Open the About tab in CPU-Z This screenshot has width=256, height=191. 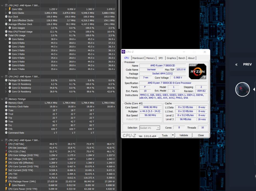(x=191, y=58)
